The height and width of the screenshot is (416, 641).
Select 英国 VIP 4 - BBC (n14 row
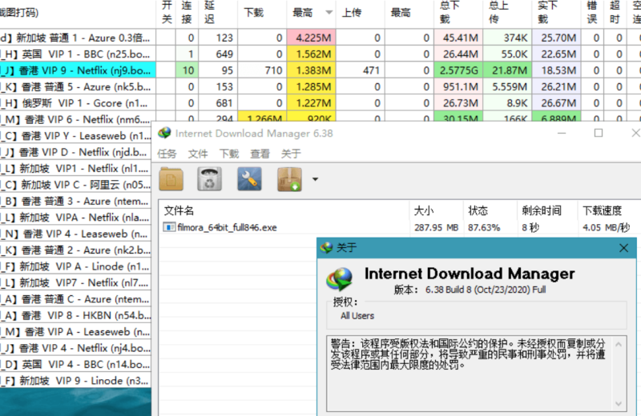click(75, 364)
